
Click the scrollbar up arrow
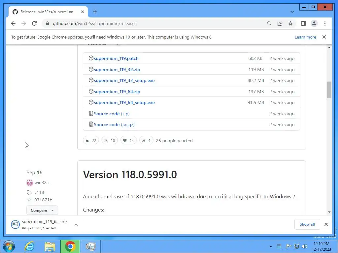coord(329,47)
